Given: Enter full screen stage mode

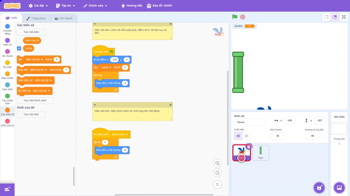Looking at the screenshot, I should (x=344, y=17).
